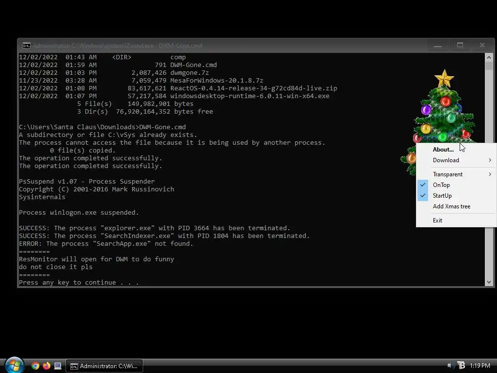Open the Windows Start orb
This screenshot has height=373, width=497.
click(14, 365)
